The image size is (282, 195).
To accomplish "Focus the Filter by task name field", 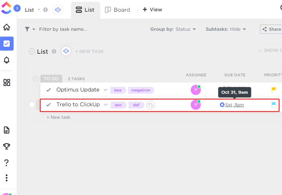I will [x=63, y=29].
